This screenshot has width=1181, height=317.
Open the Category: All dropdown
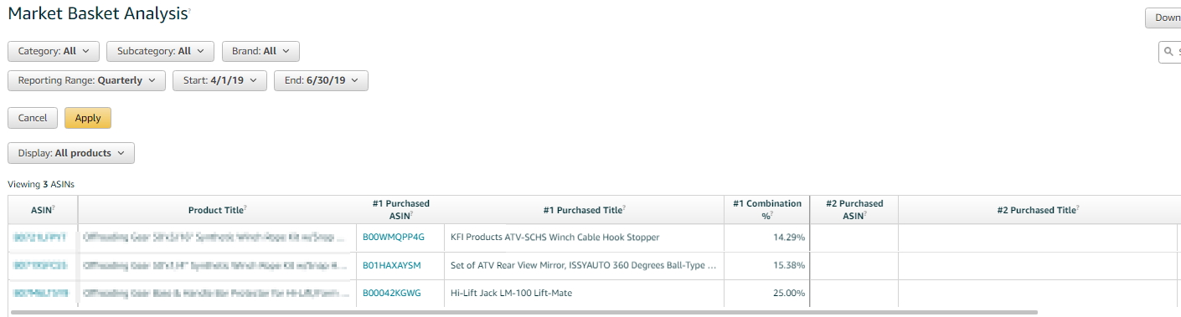[x=54, y=51]
